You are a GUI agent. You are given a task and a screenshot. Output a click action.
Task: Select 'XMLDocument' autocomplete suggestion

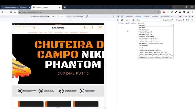coord(156,46)
